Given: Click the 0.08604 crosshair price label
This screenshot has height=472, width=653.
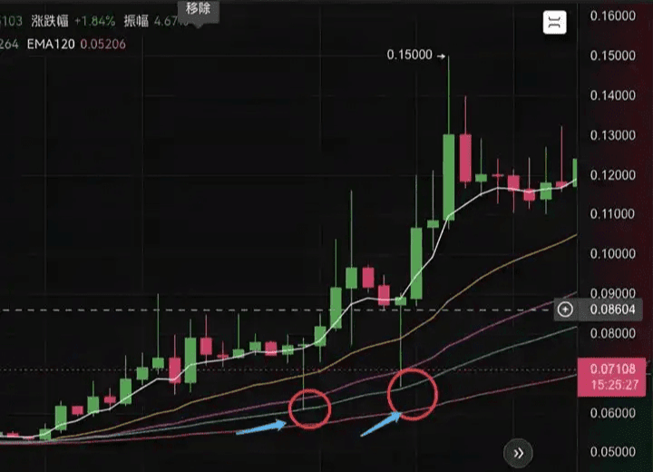Looking at the screenshot, I should [x=612, y=310].
